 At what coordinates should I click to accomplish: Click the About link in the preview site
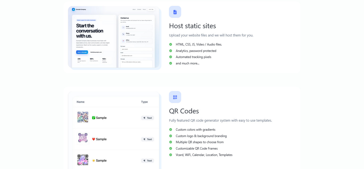[134, 9]
